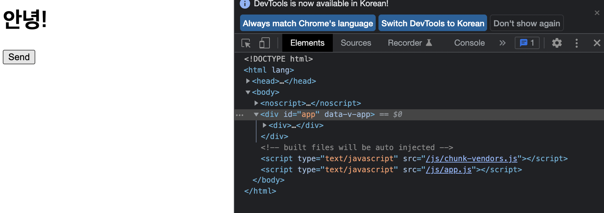Viewport: 604px width, 213px height.
Task: Click the DevTools info icon in the notification
Action: 245,4
